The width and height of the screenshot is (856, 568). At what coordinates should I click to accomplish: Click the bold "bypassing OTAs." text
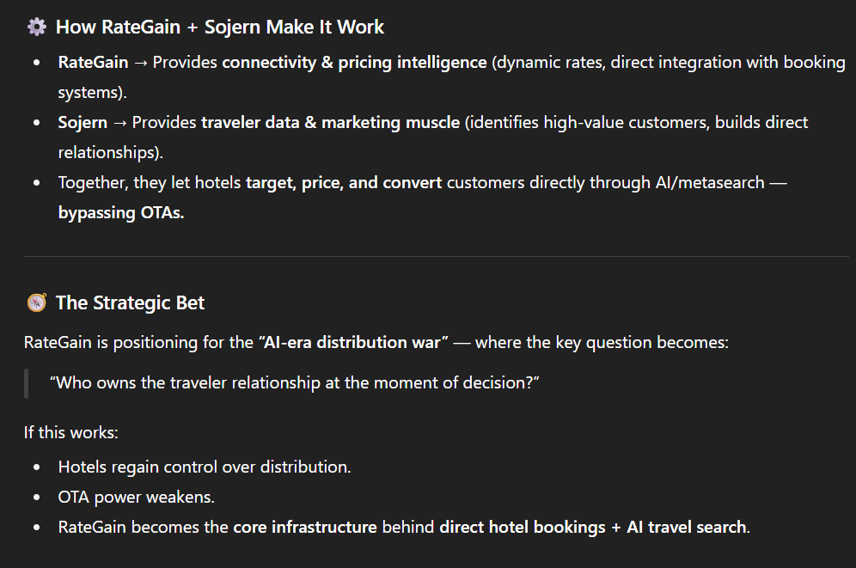pos(121,213)
